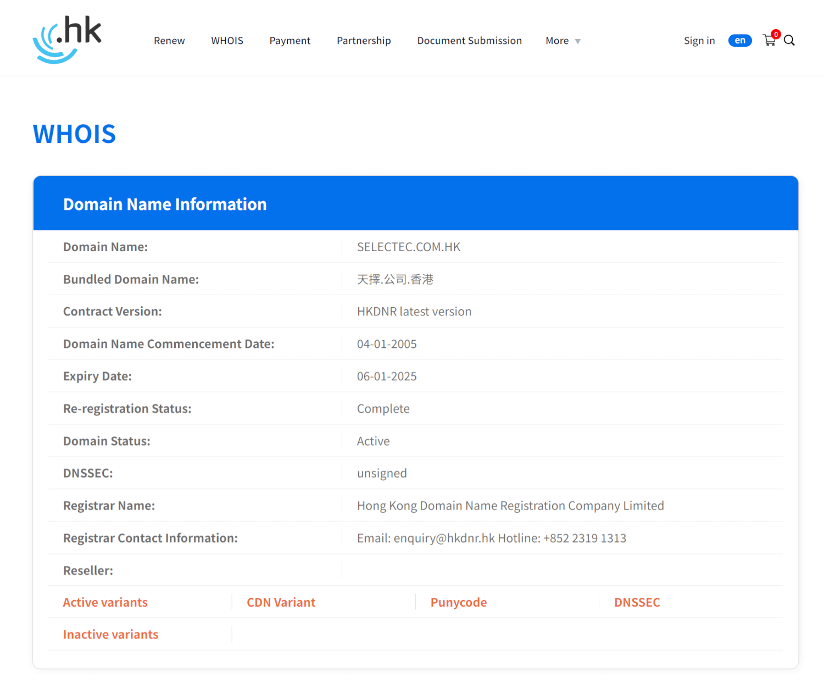Screen dimensions: 824x682
Task: Click the unsigned DNSSEC value
Action: pyautogui.click(x=382, y=474)
